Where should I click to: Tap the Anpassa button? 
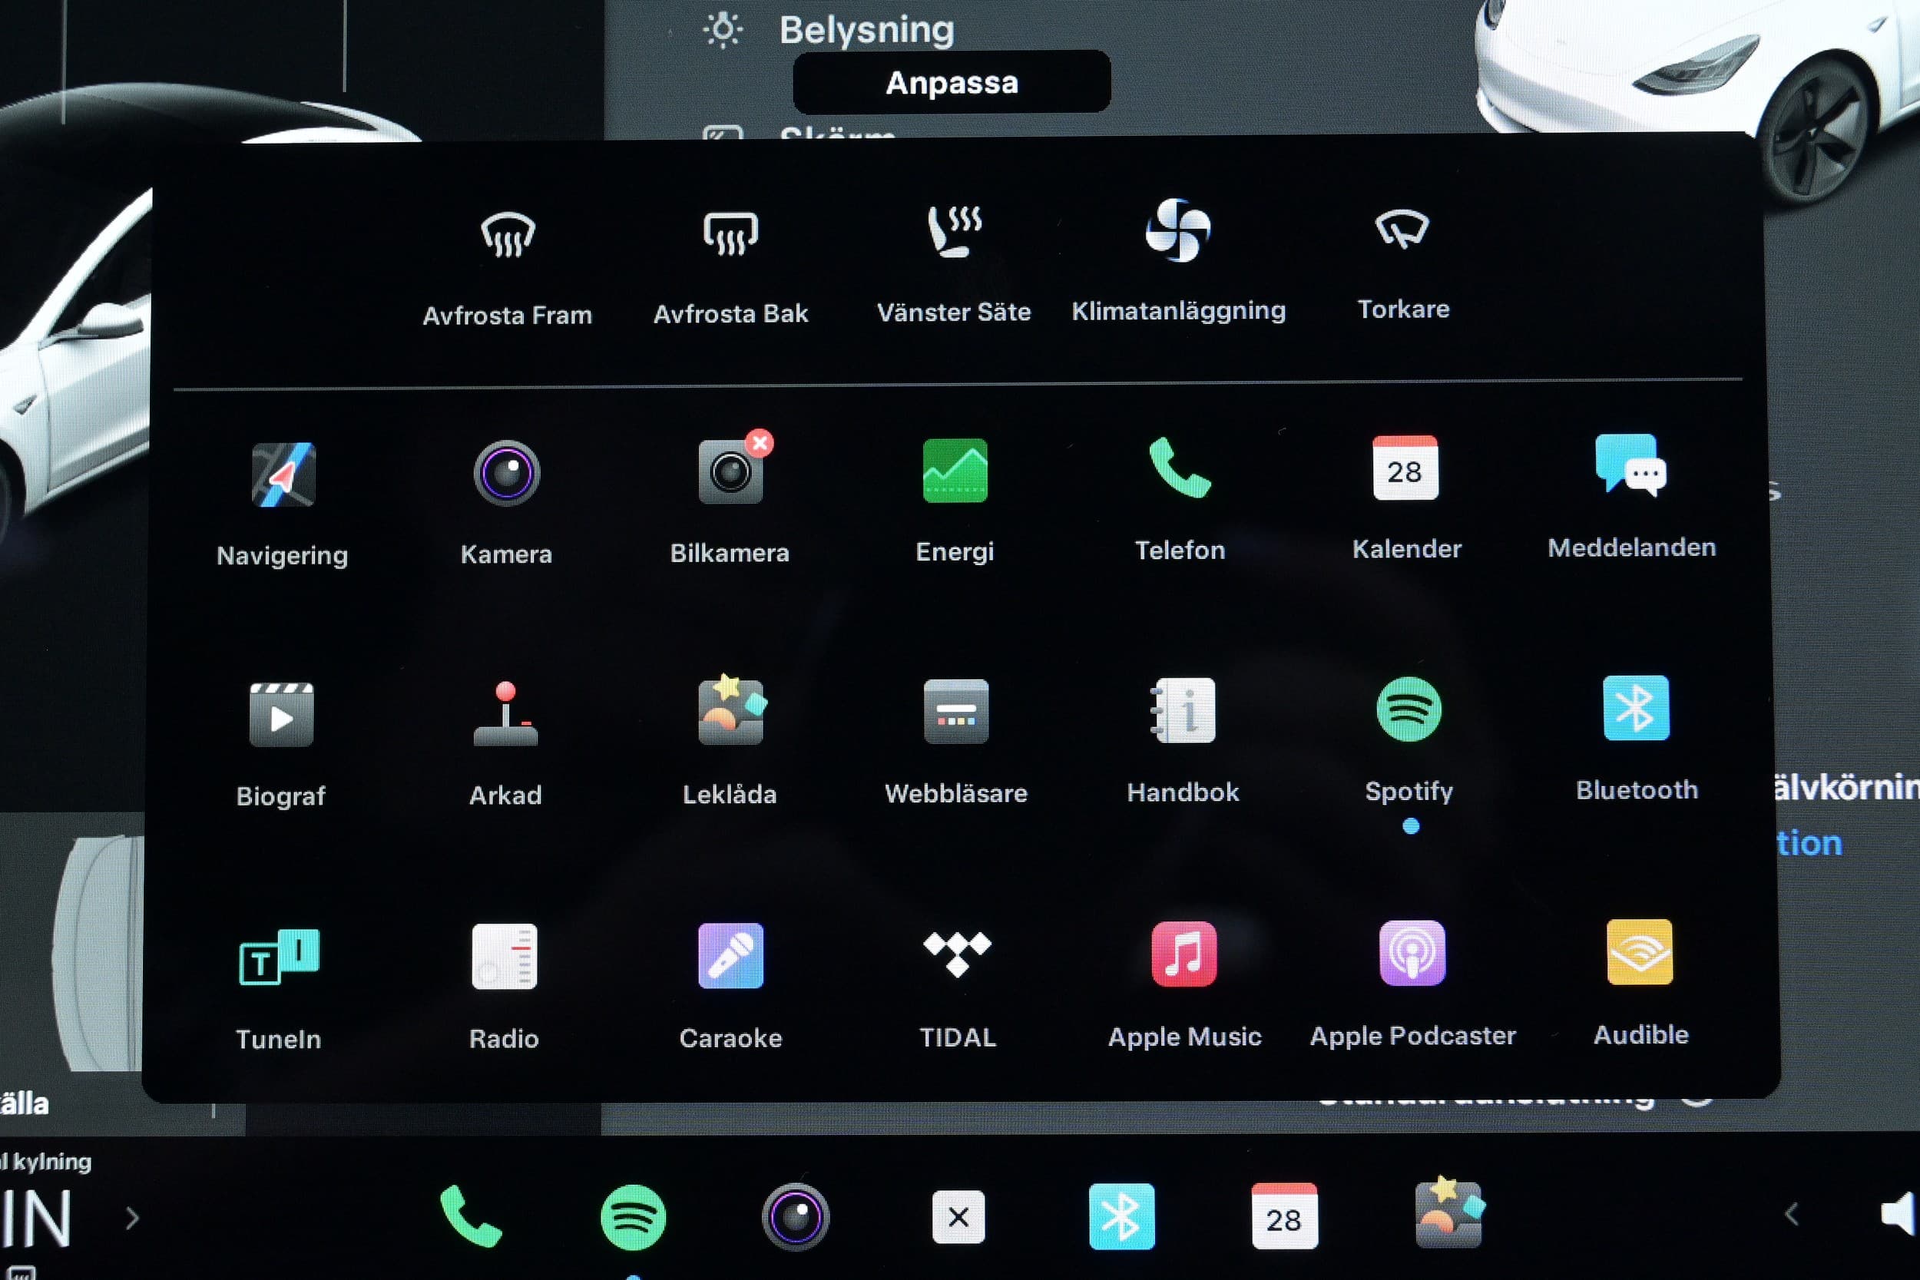click(x=952, y=82)
